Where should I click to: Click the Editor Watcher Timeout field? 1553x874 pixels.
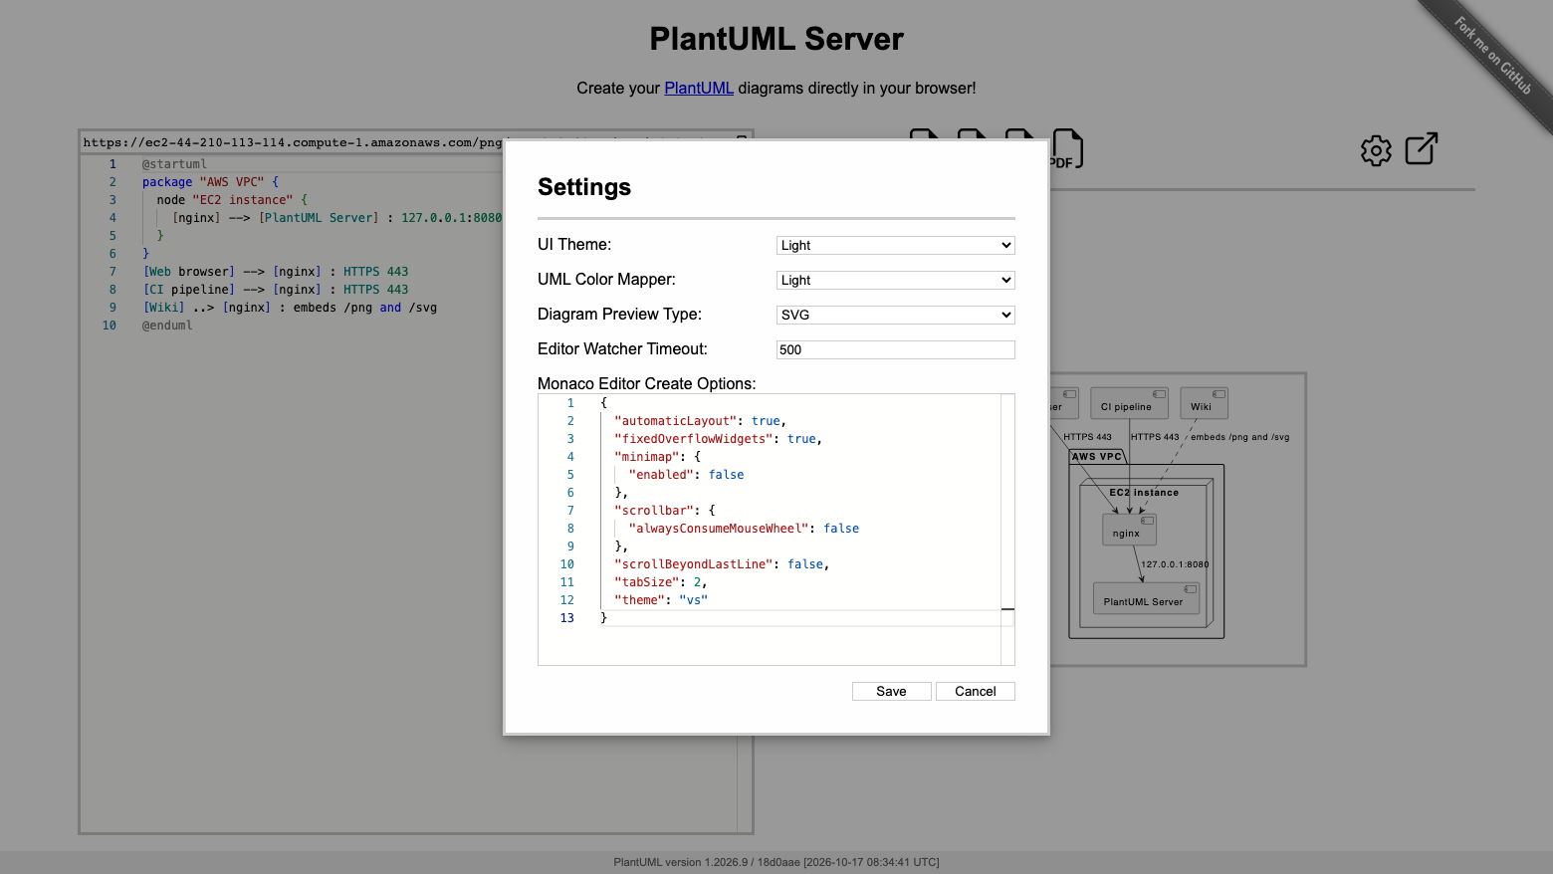(x=895, y=349)
